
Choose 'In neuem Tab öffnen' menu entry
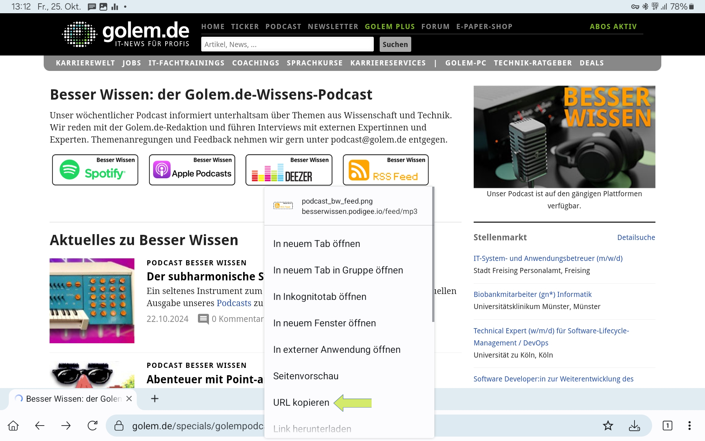(x=317, y=244)
